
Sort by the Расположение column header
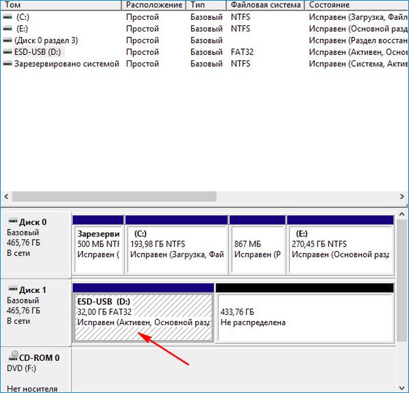click(154, 5)
